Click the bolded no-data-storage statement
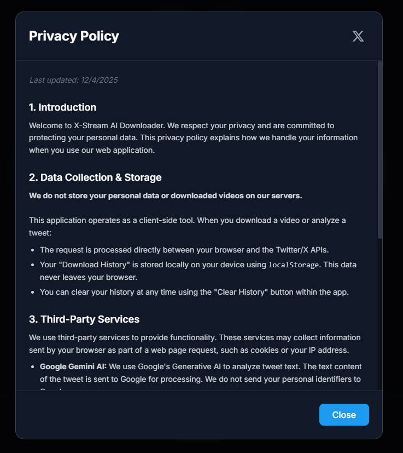Image resolution: width=403 pixels, height=453 pixels. (165, 196)
